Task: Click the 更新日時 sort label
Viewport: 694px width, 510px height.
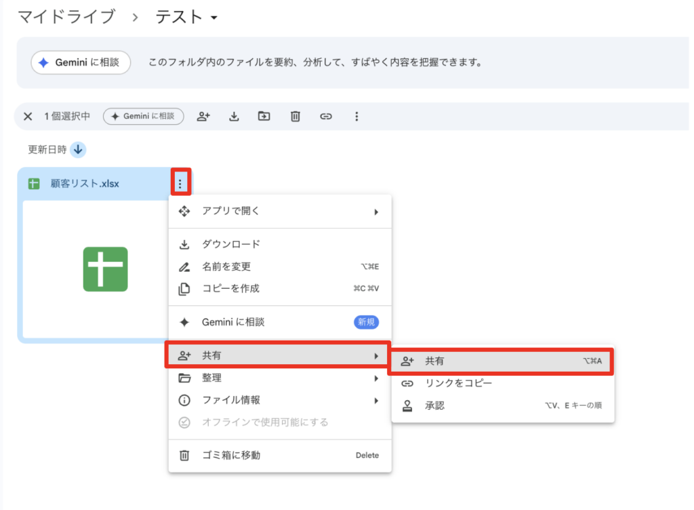Action: coord(47,150)
